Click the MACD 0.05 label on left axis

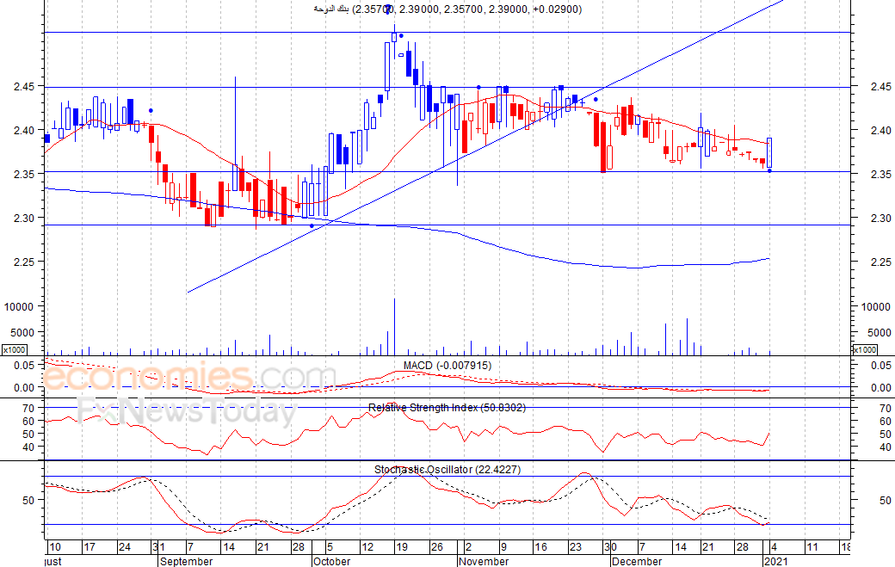[x=24, y=365]
